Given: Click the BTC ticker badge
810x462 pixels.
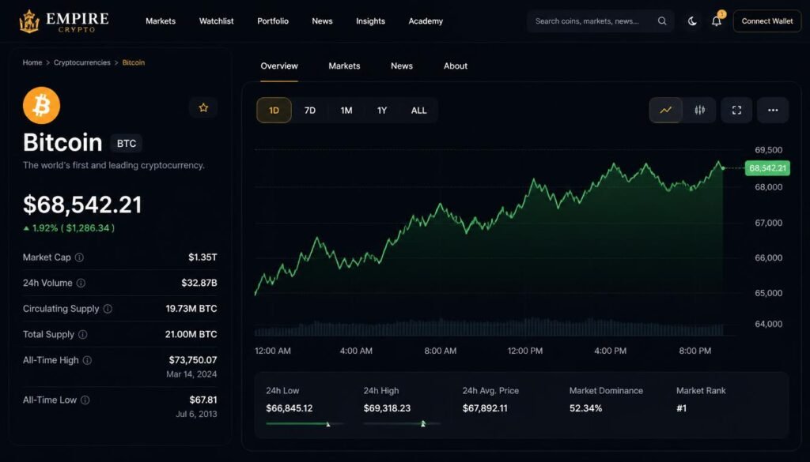Looking at the screenshot, I should (126, 144).
